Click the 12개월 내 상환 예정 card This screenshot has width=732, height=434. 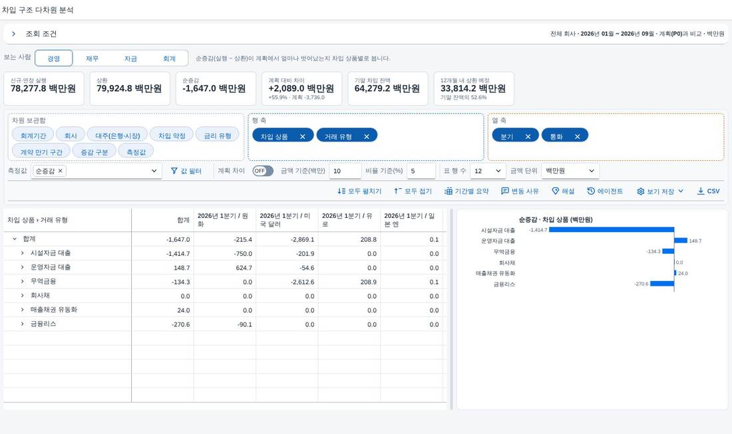[474, 88]
